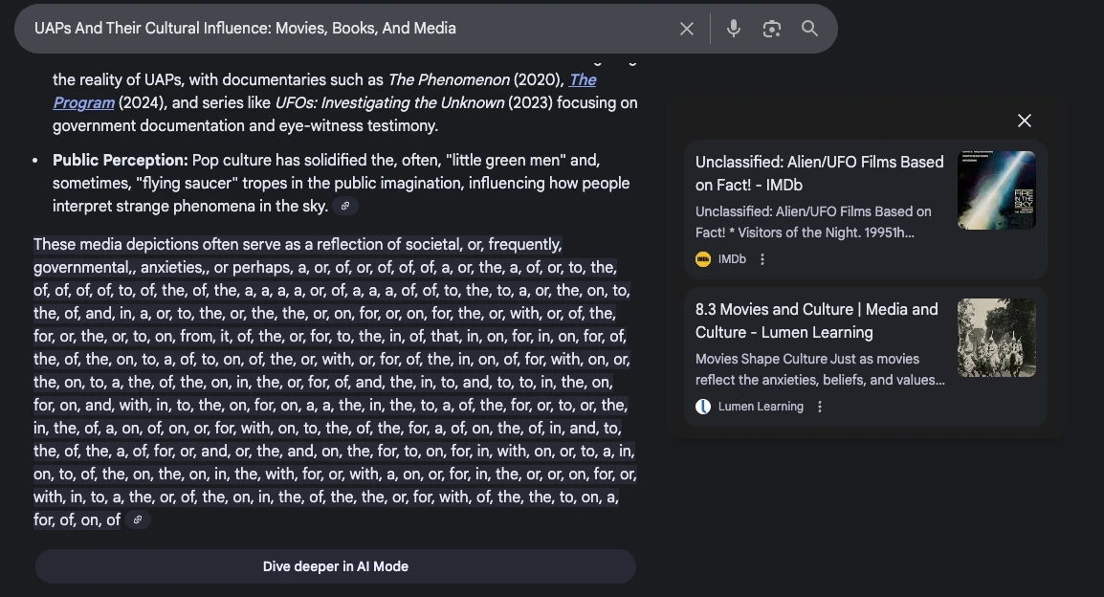The image size is (1104, 597).
Task: Submit search with the magnifying glass icon
Action: [809, 29]
